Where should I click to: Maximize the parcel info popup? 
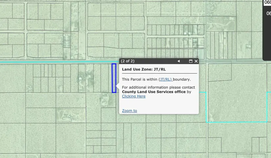[191, 61]
